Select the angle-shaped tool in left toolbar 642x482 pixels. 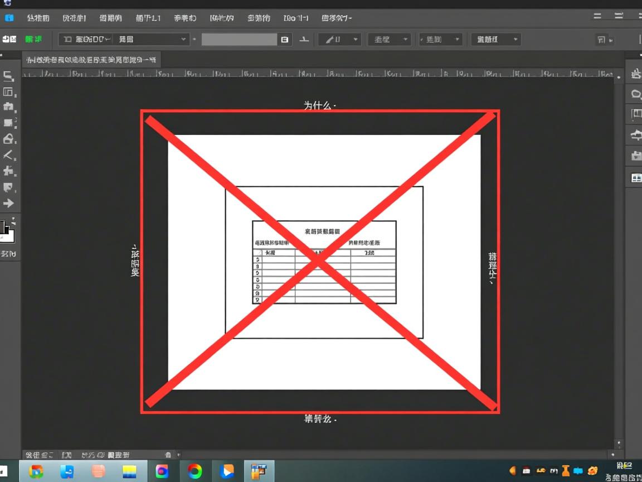pyautogui.click(x=8, y=155)
